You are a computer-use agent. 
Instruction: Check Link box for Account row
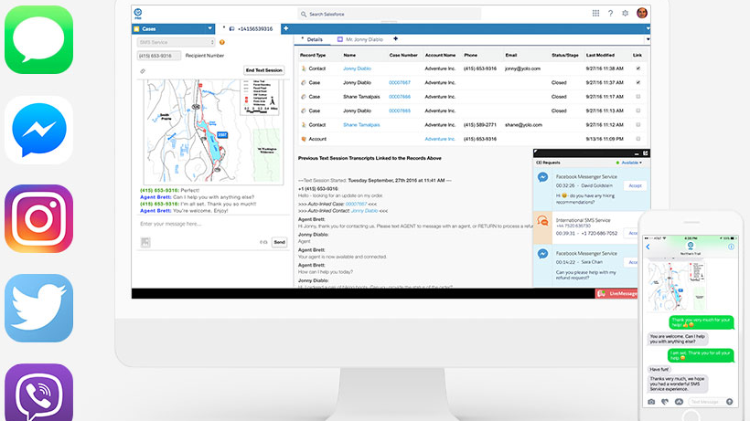(x=638, y=139)
